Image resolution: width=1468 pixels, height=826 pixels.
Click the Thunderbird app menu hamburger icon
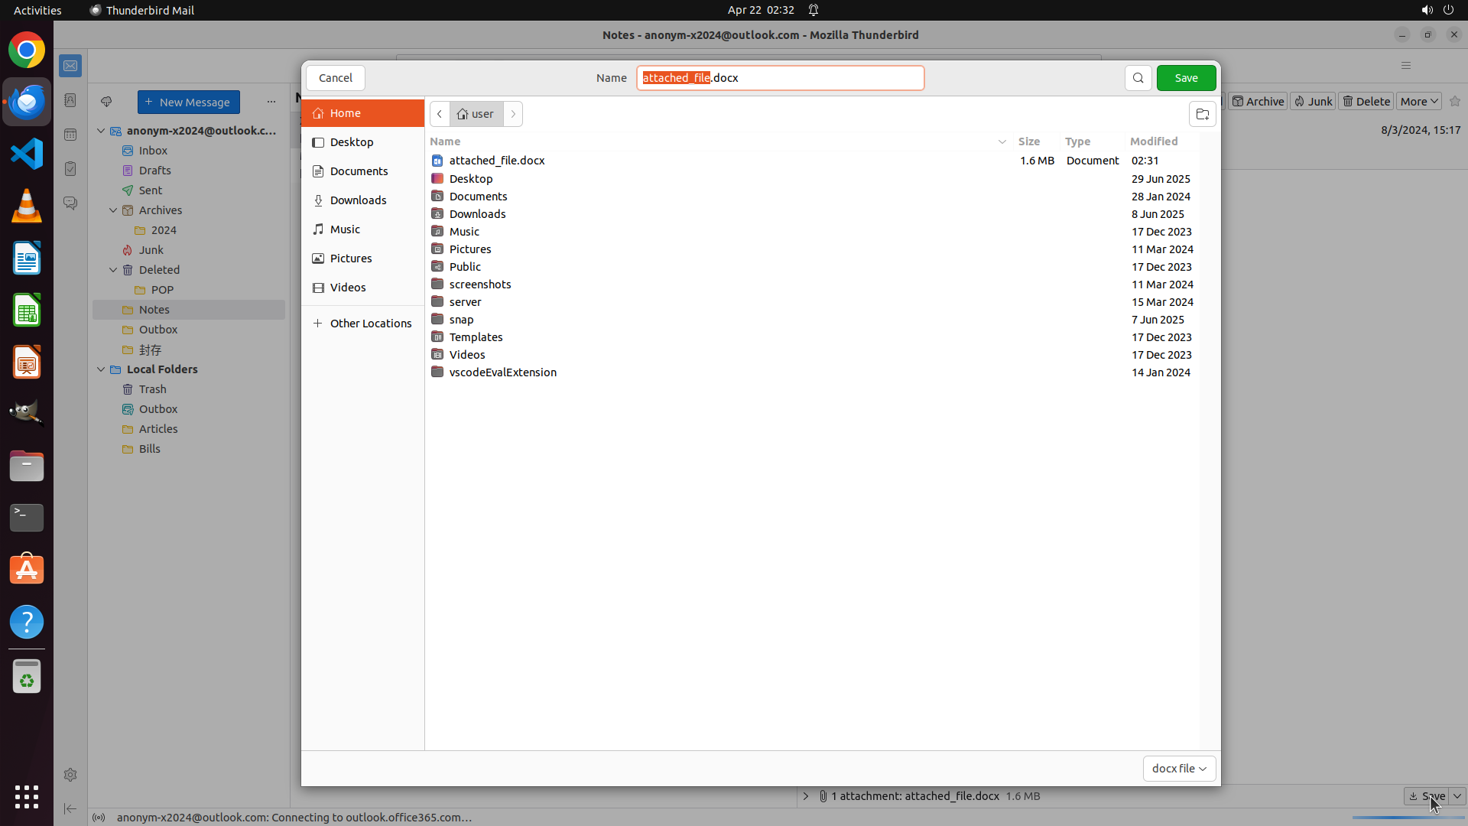tap(1405, 66)
